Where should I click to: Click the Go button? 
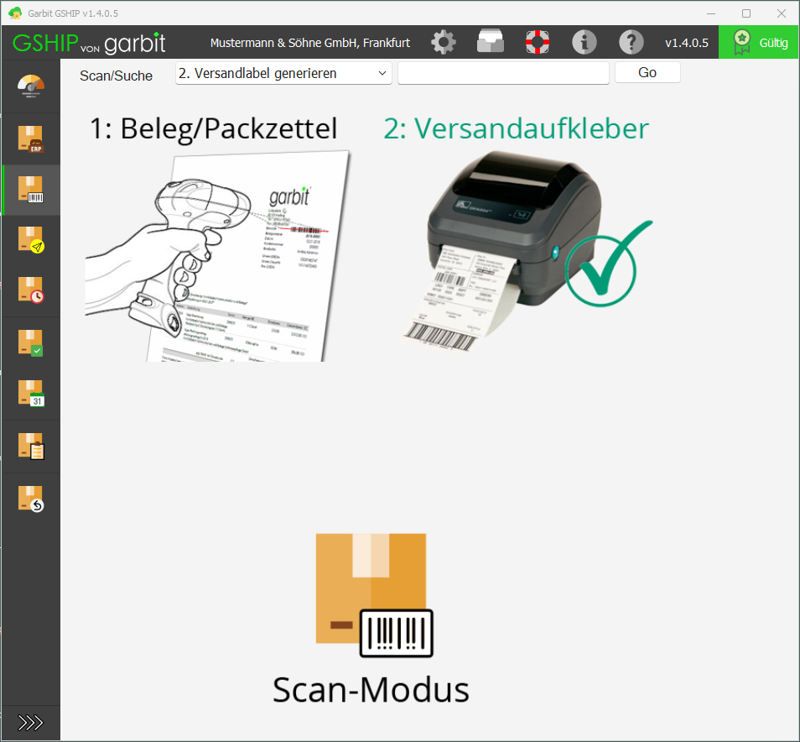tap(647, 72)
